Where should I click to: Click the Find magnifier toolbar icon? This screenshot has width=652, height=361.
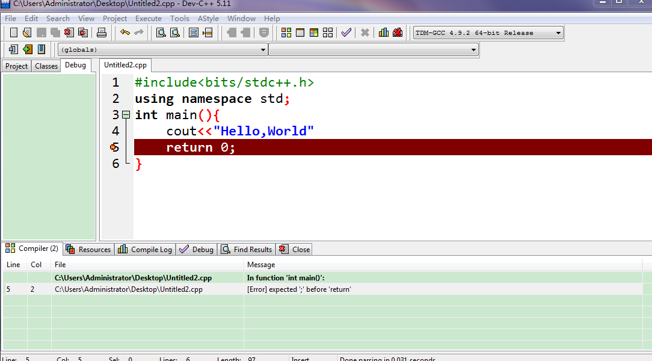coord(161,32)
